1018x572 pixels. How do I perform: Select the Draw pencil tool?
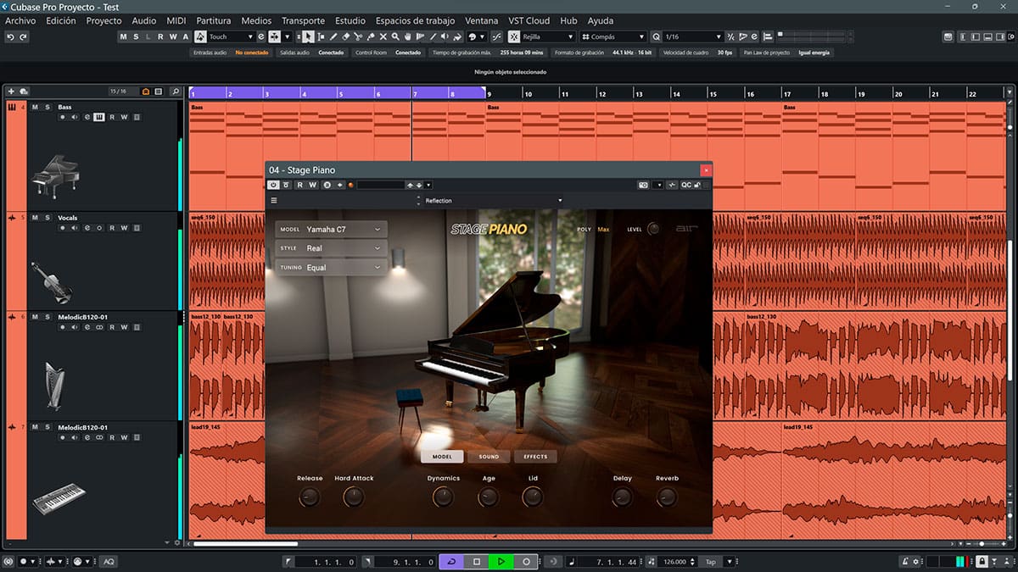tap(333, 36)
